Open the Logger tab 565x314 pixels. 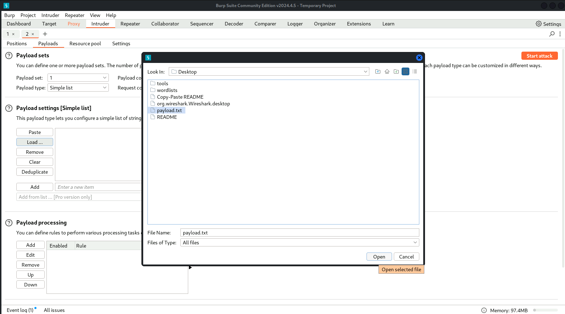coord(295,24)
